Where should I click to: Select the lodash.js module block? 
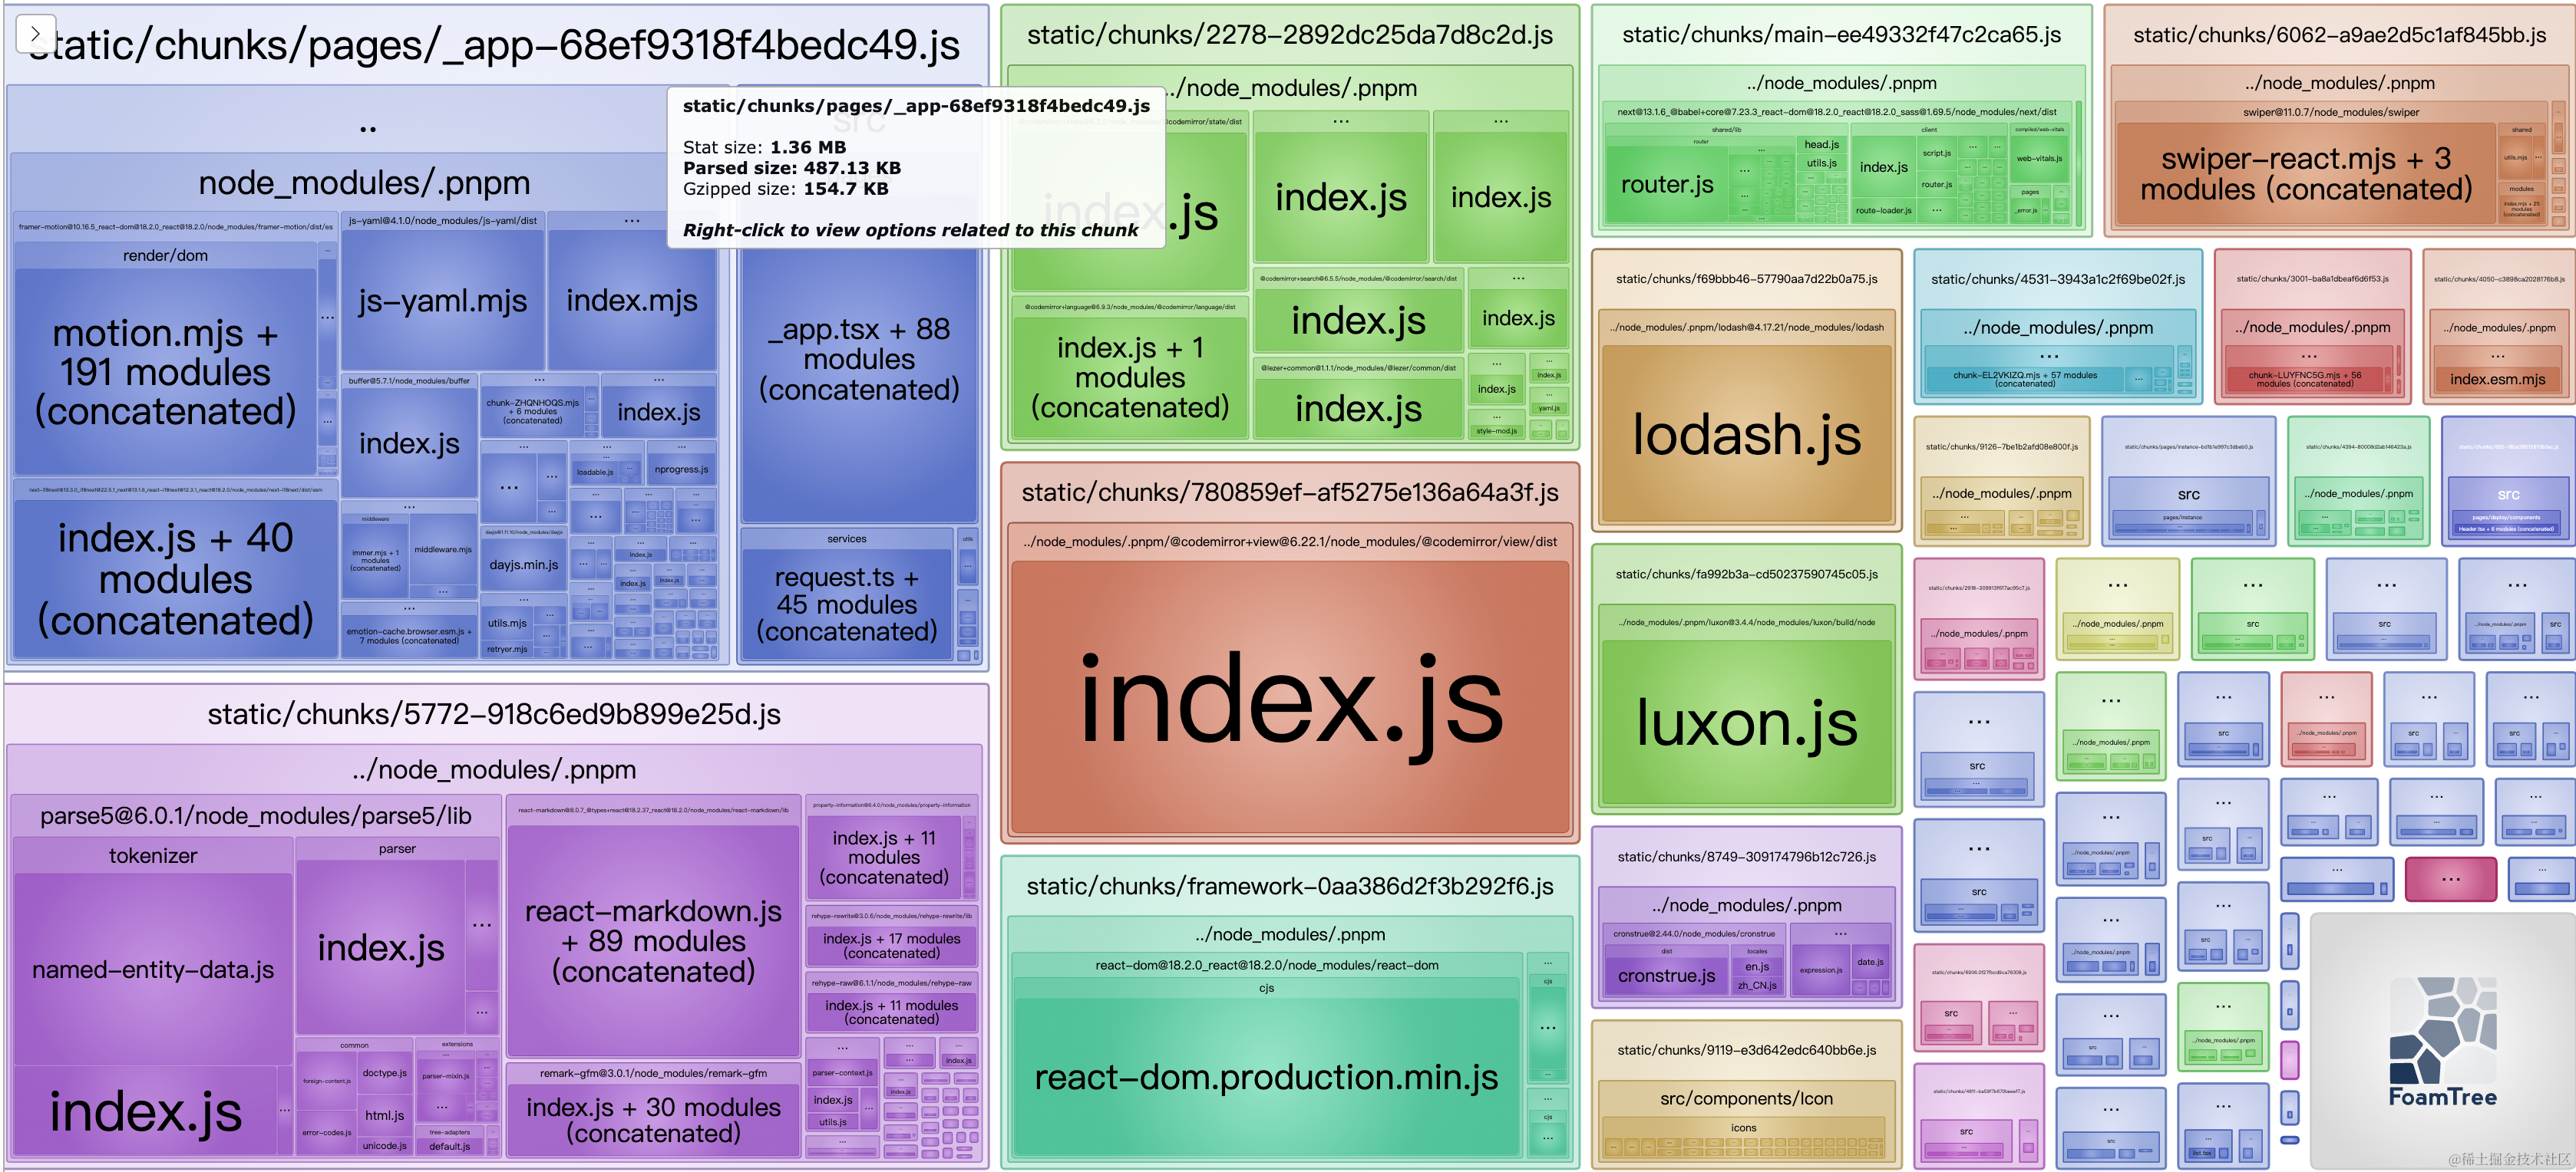pyautogui.click(x=1746, y=435)
